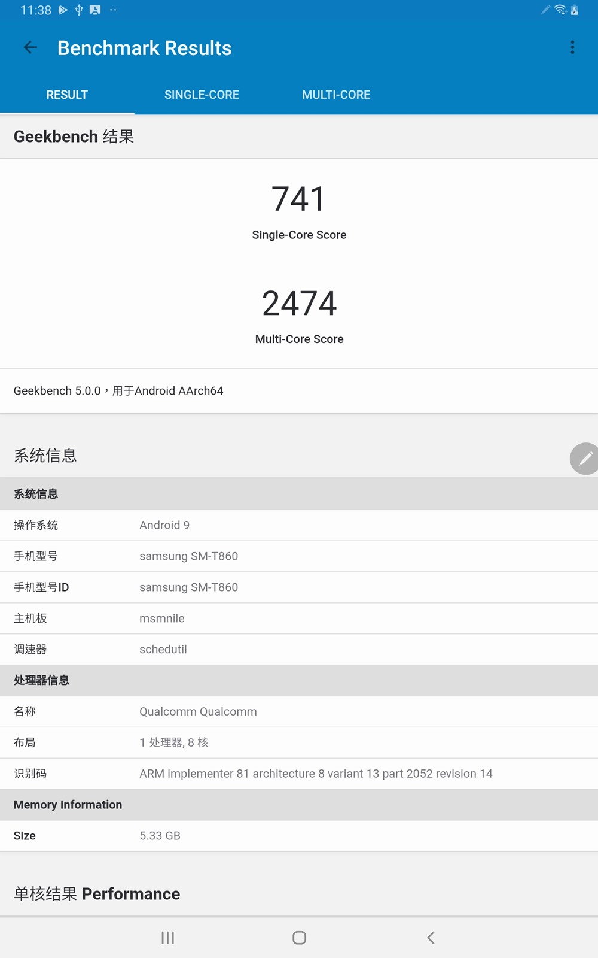
Task: Open the three-dot overflow menu
Action: click(572, 48)
